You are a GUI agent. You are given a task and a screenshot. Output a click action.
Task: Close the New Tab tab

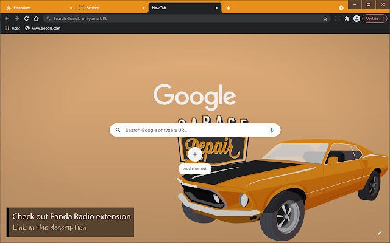tap(217, 8)
